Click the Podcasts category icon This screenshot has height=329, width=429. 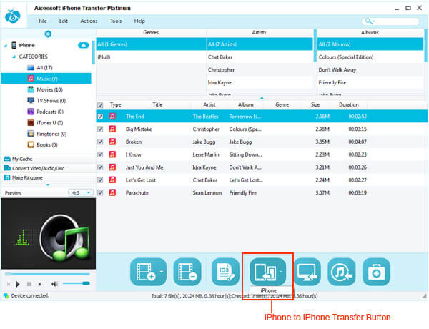tap(31, 112)
